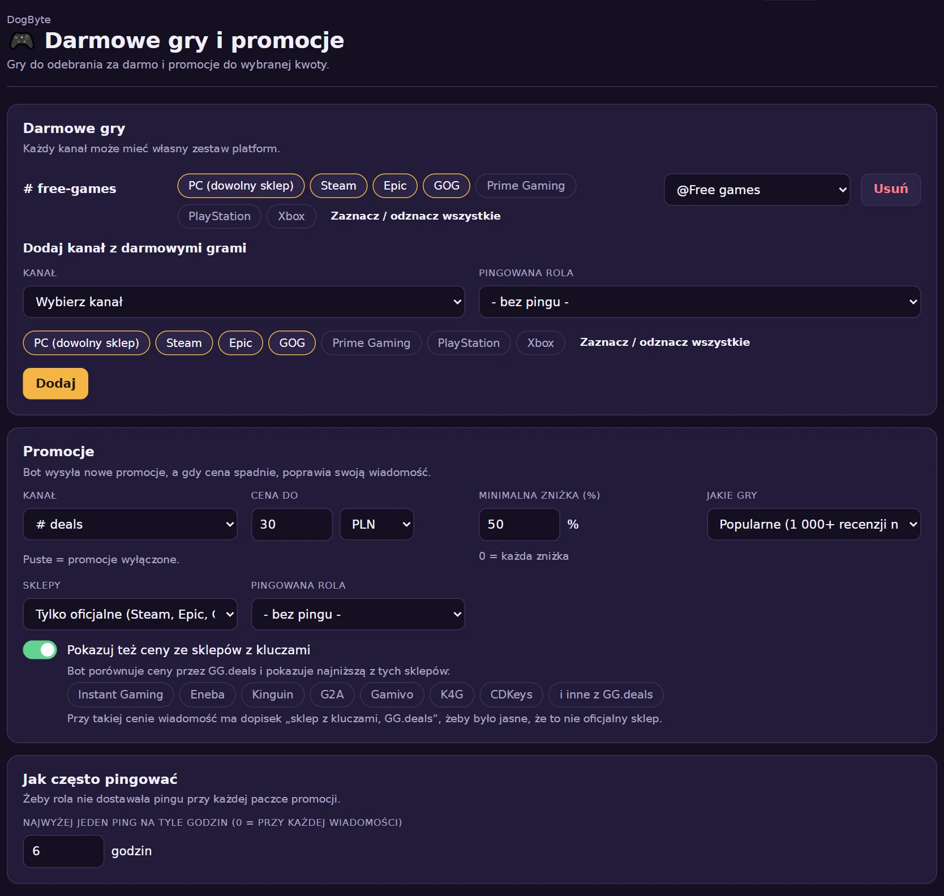Toggle GOG chip in add-channel form
Viewport: 944px width, 896px height.
(292, 343)
